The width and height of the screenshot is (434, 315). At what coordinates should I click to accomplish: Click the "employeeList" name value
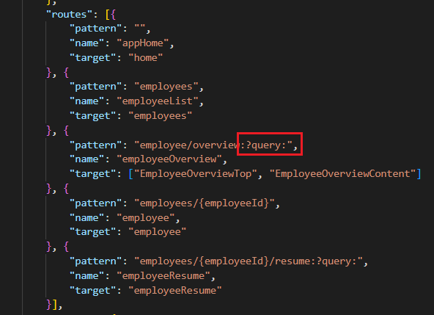(x=157, y=101)
